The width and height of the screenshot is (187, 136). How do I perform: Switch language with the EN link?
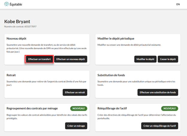pos(178,4)
